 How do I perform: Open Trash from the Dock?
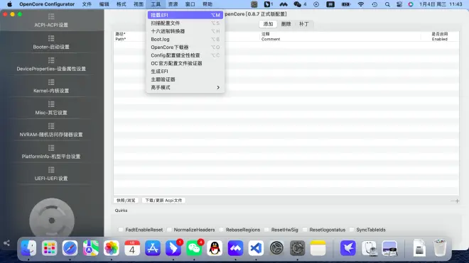pos(440,248)
